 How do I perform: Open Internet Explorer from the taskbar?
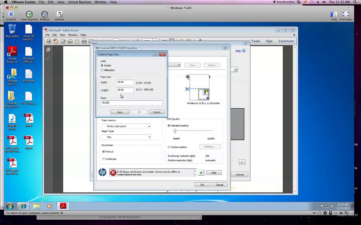(23, 206)
